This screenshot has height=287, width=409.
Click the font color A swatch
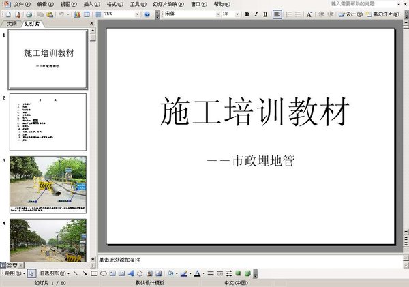(x=195, y=273)
